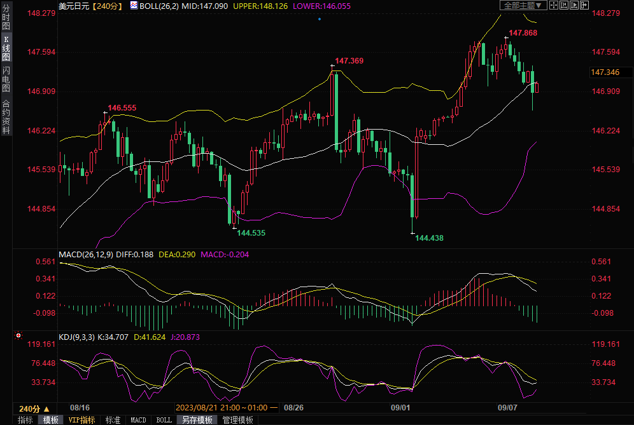
Task: Click the 管理模板 button
Action: pos(237,420)
